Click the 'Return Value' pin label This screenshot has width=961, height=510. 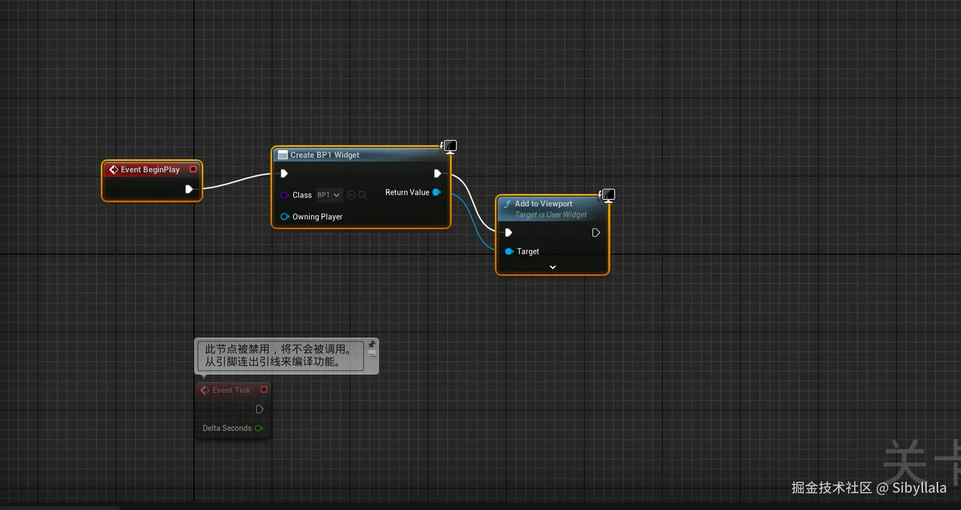click(x=407, y=192)
